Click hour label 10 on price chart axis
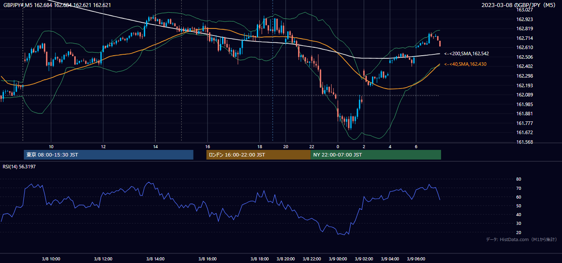 coord(51,146)
